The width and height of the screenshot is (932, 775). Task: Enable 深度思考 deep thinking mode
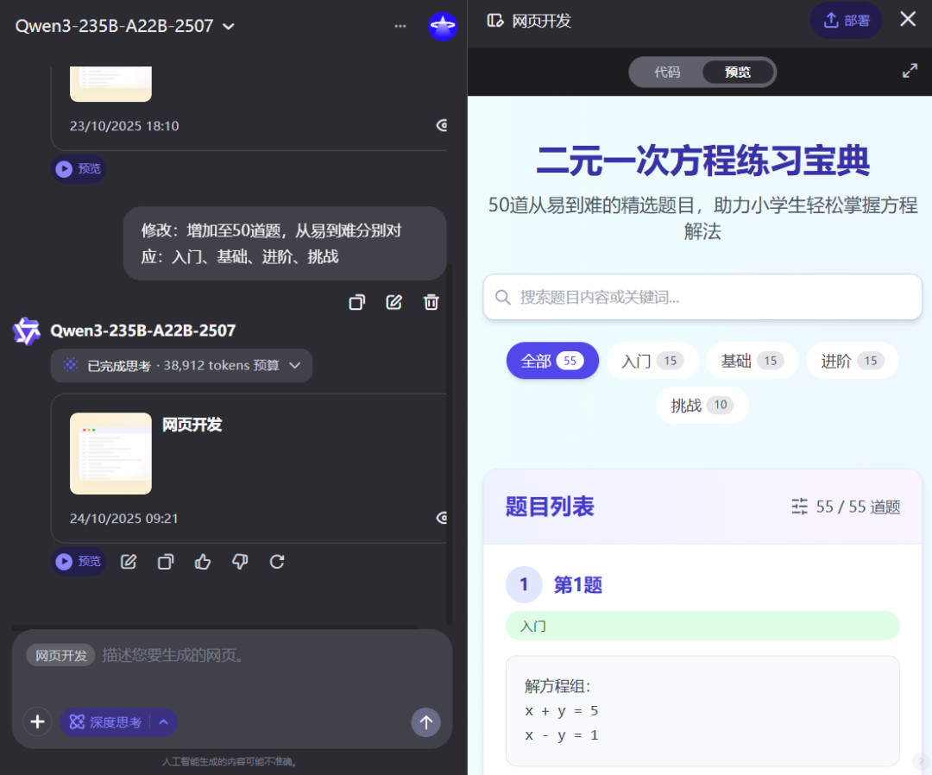pos(110,721)
